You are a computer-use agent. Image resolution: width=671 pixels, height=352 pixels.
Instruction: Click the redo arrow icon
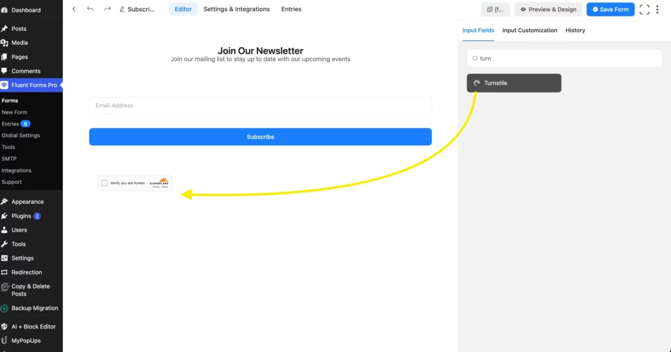(107, 9)
